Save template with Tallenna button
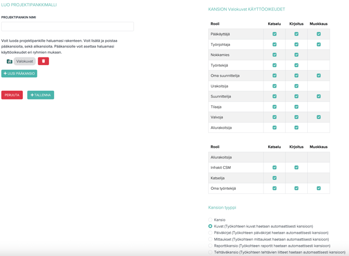Viewport: 349px width, 256px height. tap(41, 95)
